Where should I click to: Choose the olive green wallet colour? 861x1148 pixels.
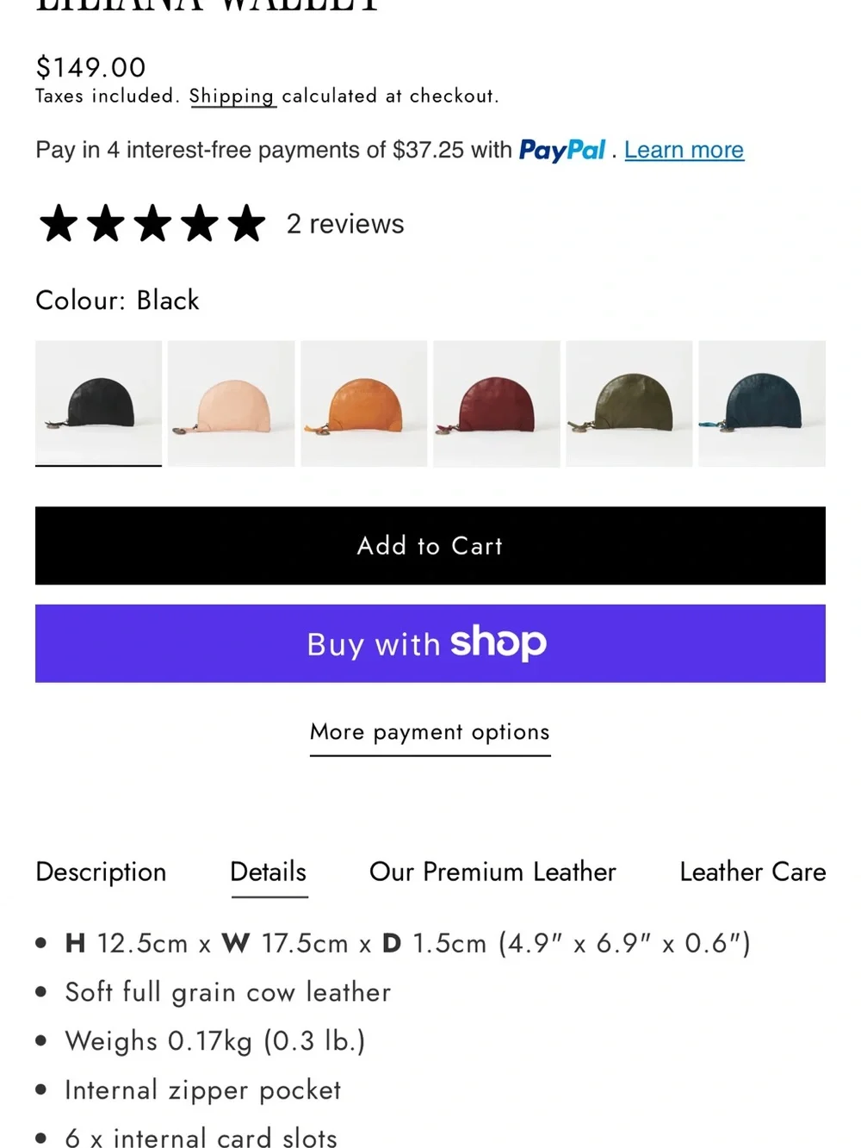pyautogui.click(x=629, y=403)
